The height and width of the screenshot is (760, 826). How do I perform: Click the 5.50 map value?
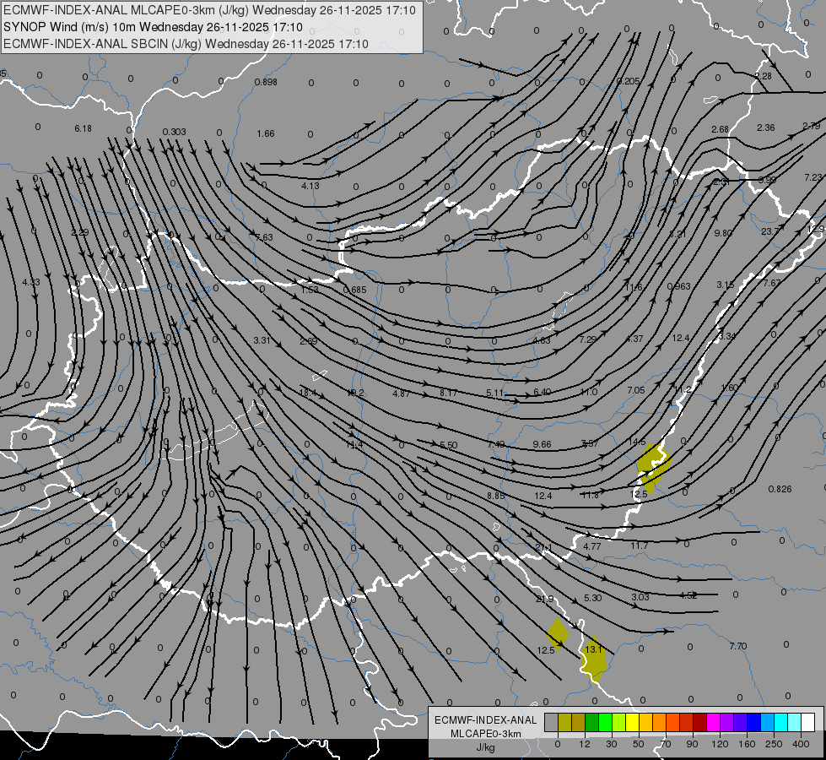point(448,445)
